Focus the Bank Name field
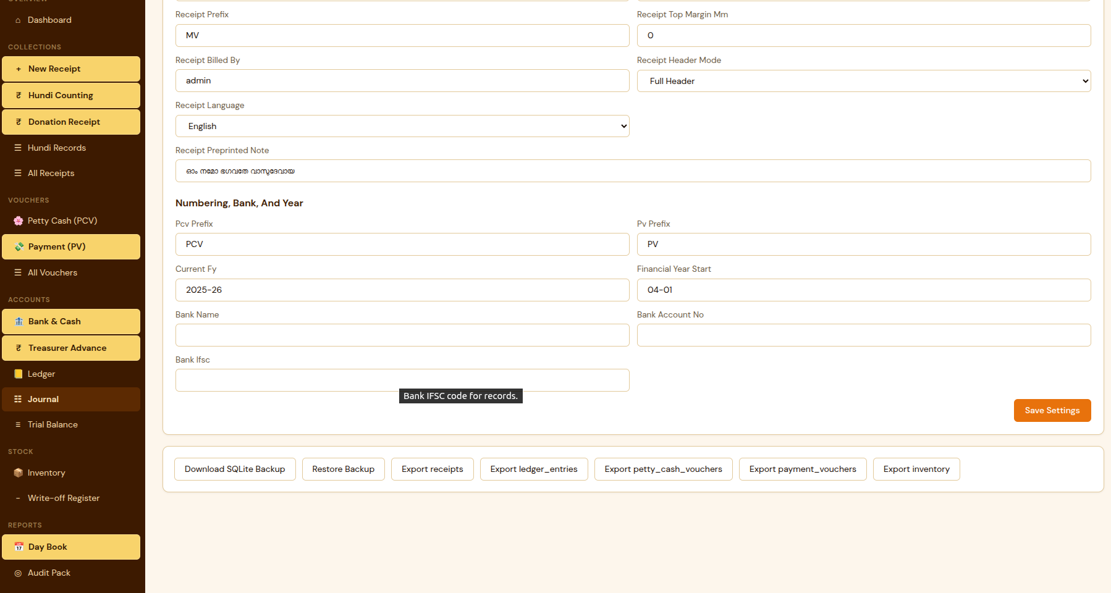Image resolution: width=1111 pixels, height=593 pixels. tap(402, 335)
